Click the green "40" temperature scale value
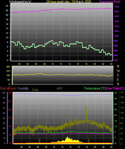 coord(116,93)
